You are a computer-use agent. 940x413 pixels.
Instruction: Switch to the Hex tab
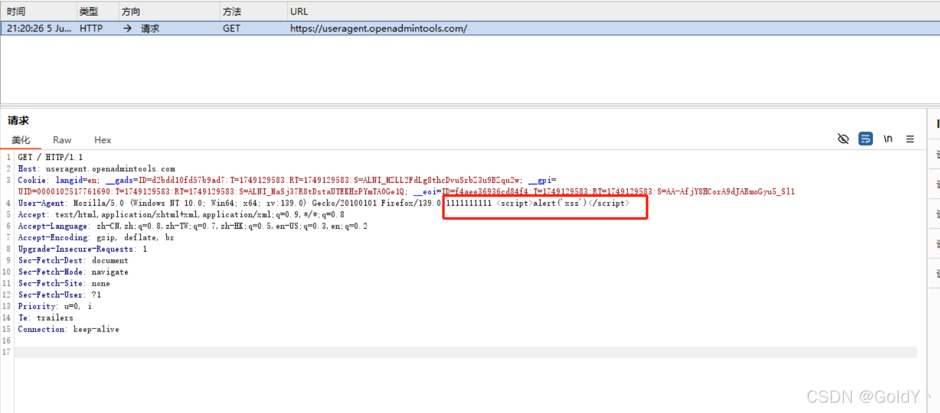[x=103, y=140]
